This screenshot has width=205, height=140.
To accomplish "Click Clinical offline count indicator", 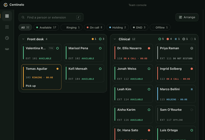I will 193,39.
